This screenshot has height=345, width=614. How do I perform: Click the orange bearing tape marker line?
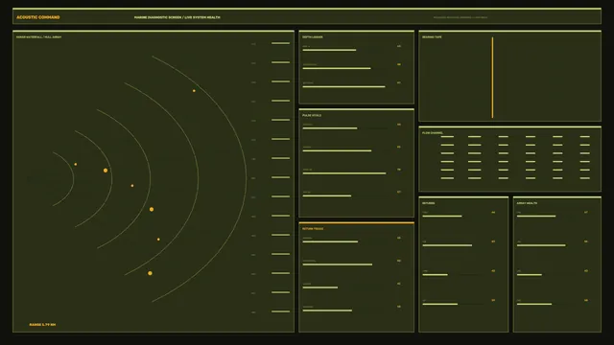point(492,78)
